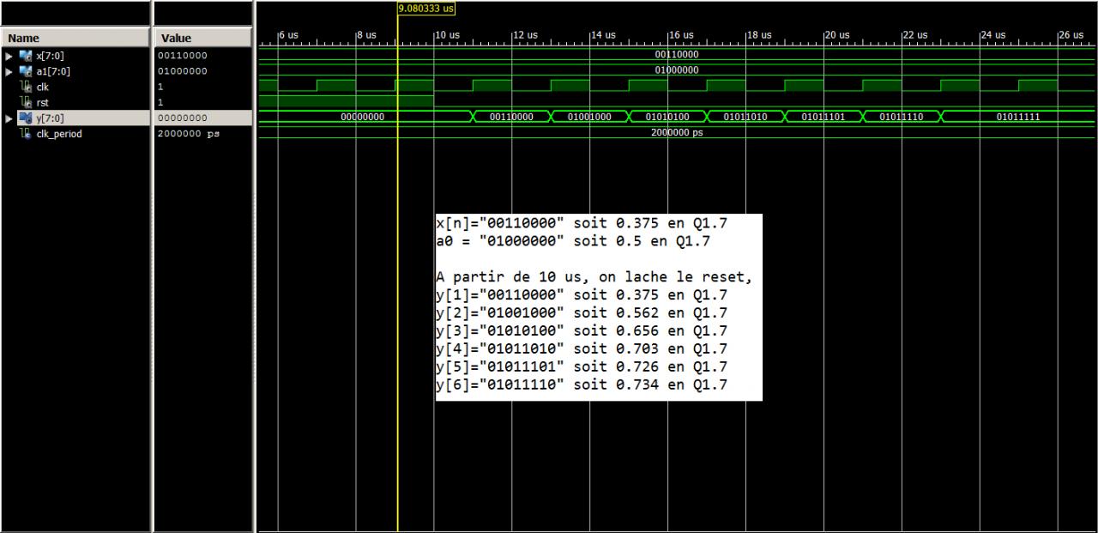Viewport: 1098px width, 533px height.
Task: Click annotation line x[n]="00110000"
Action: click(582, 223)
